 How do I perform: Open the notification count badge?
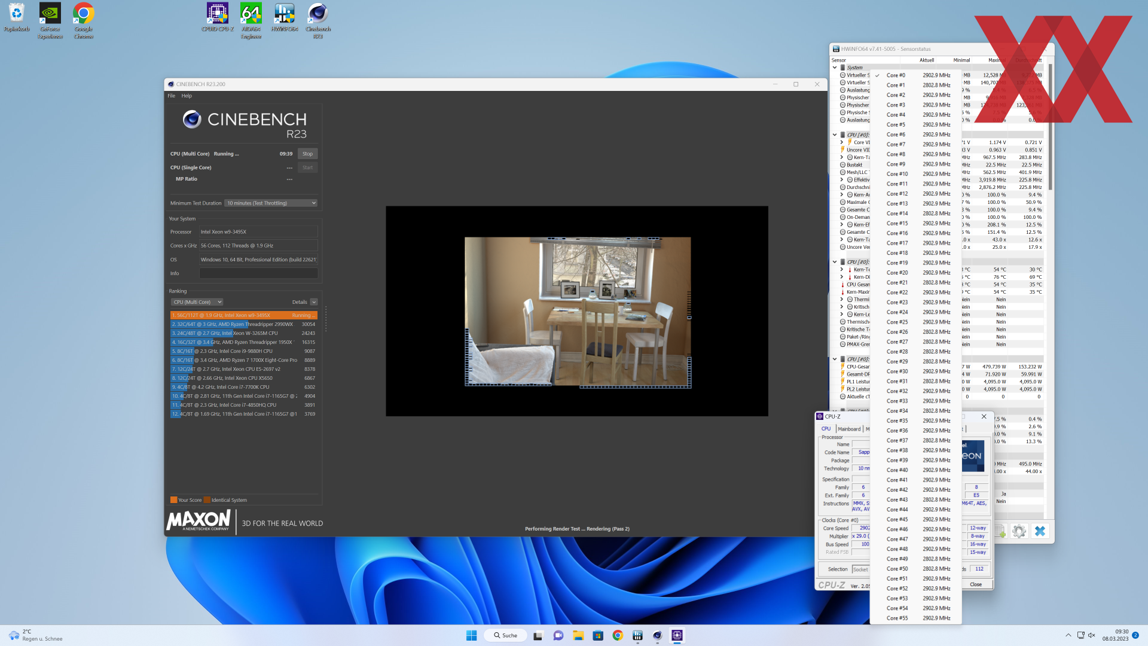pos(1135,635)
